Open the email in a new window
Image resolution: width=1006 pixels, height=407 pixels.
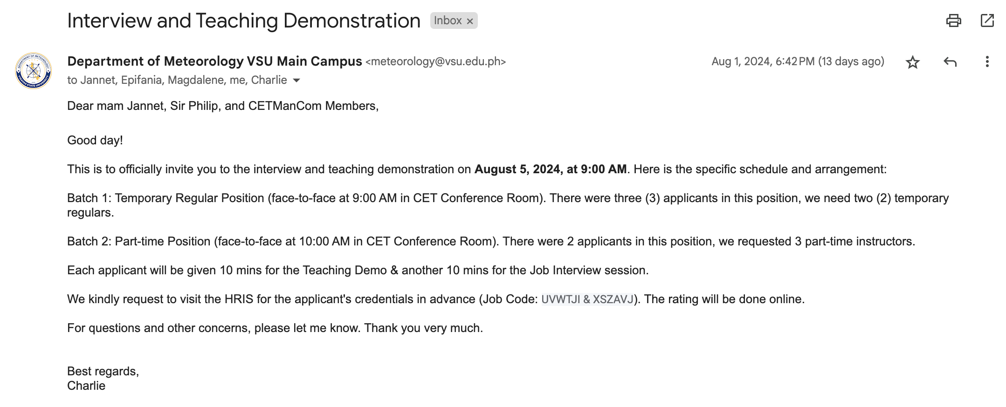[987, 20]
